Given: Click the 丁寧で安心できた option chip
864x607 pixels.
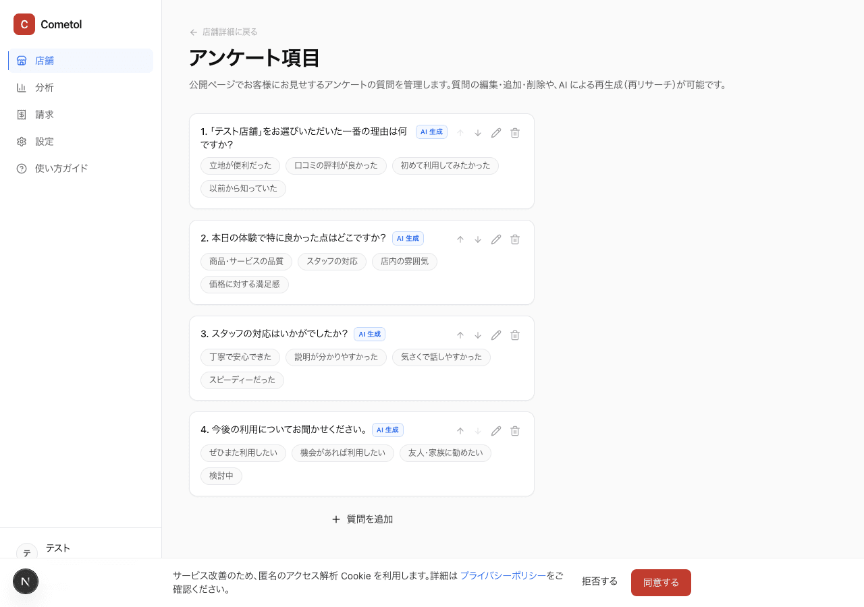Looking at the screenshot, I should coord(240,357).
